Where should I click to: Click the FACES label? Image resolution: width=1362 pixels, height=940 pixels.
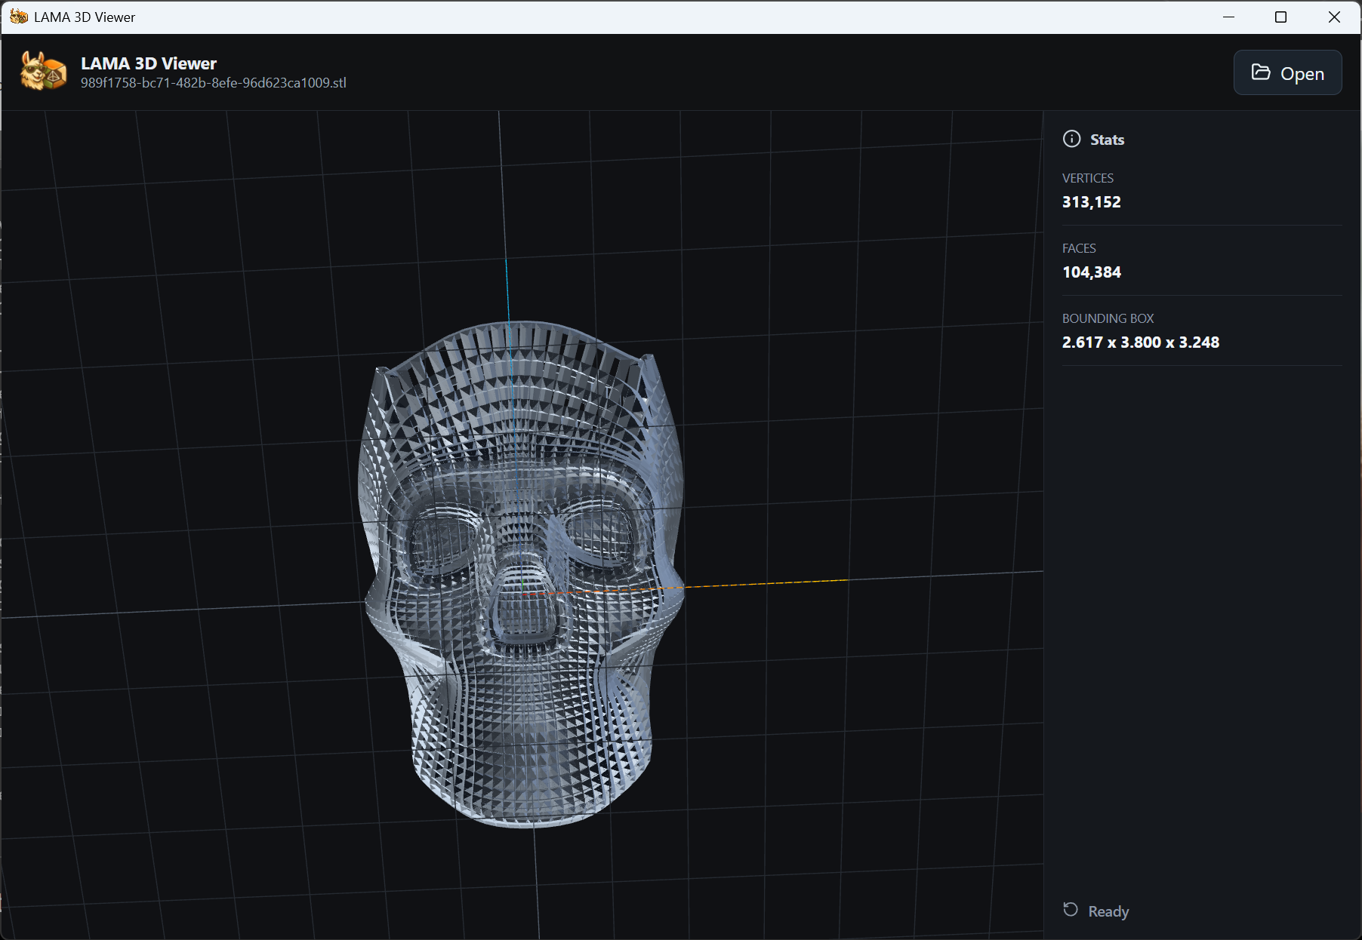1079,248
